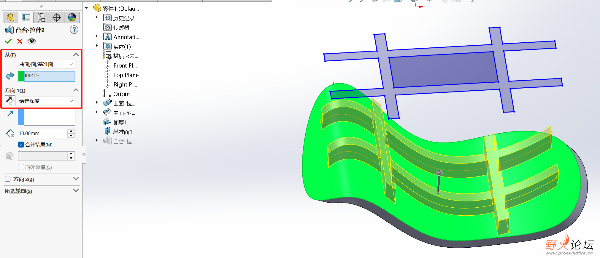The image size is (600, 258).
Task: Click the 材质 material icon in the tree
Action: pyautogui.click(x=107, y=55)
